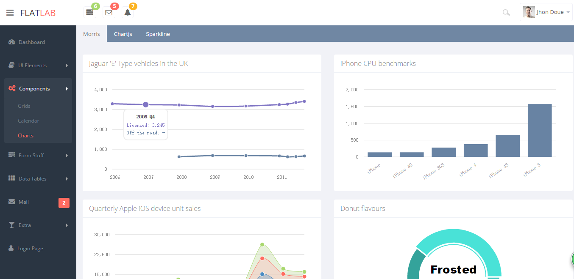Screen dimensions: 574x279
Task: Click the Mail envelope icon in sidebar
Action: click(11, 202)
